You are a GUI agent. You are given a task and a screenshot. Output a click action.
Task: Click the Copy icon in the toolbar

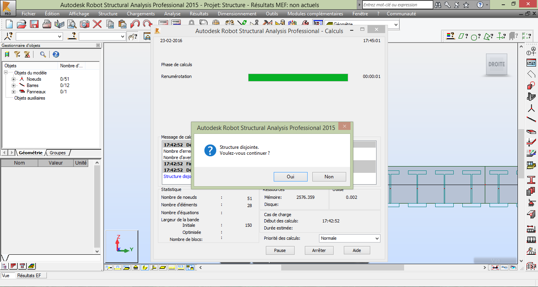[x=110, y=24]
